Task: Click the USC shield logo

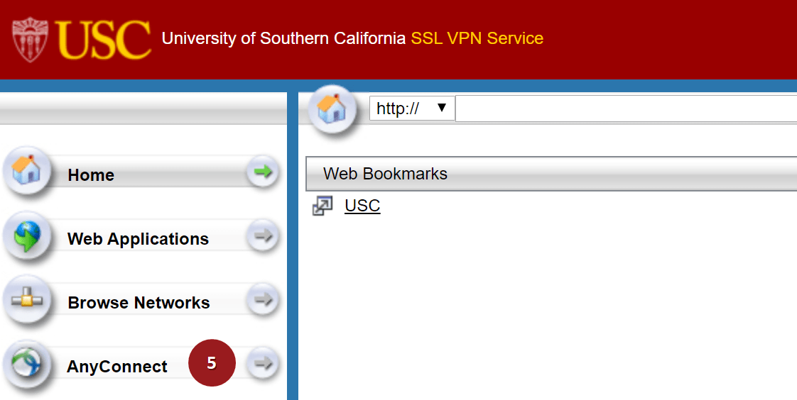Action: tap(30, 40)
